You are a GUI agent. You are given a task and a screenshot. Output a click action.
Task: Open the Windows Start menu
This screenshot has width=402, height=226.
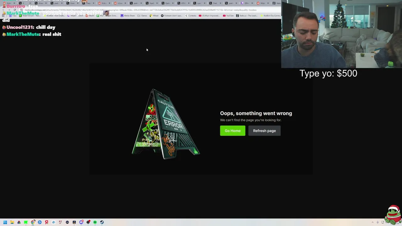pos(5,222)
